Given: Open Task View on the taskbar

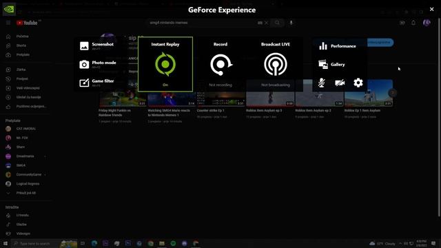Looking at the screenshot, I should click(83, 243).
